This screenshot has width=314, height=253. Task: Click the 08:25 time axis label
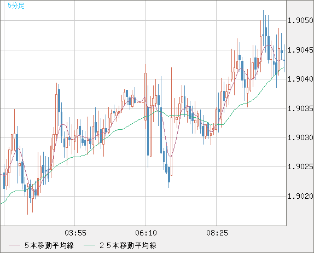click(x=217, y=233)
